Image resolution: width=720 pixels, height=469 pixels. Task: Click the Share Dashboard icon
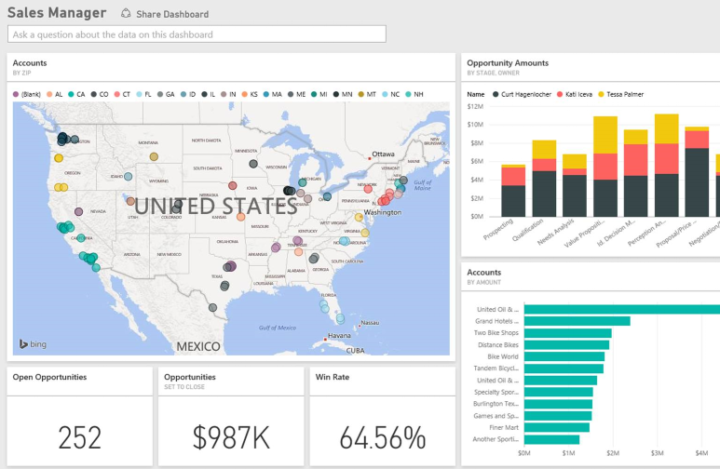[x=126, y=14]
